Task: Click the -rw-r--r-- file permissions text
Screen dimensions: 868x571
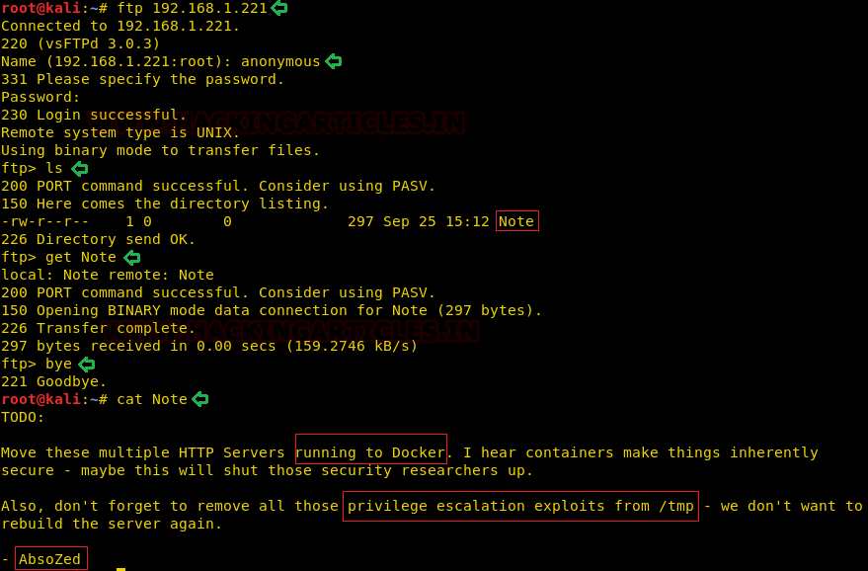Action: pos(44,221)
